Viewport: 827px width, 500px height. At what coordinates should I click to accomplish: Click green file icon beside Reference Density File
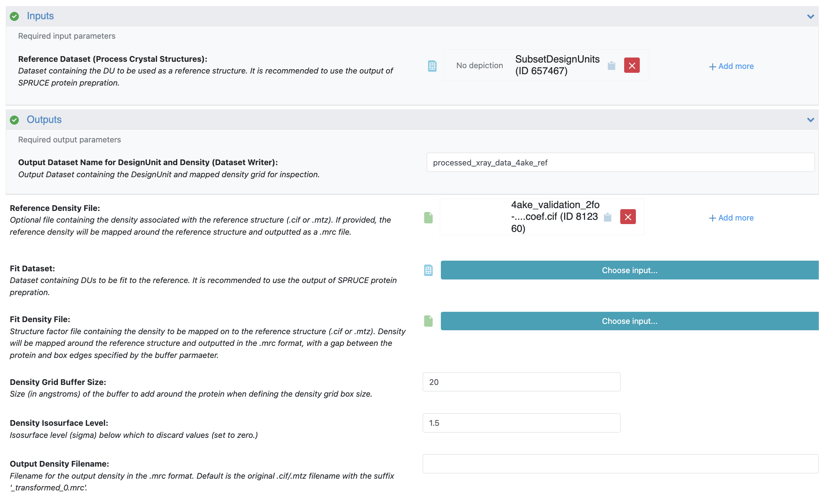(x=428, y=218)
